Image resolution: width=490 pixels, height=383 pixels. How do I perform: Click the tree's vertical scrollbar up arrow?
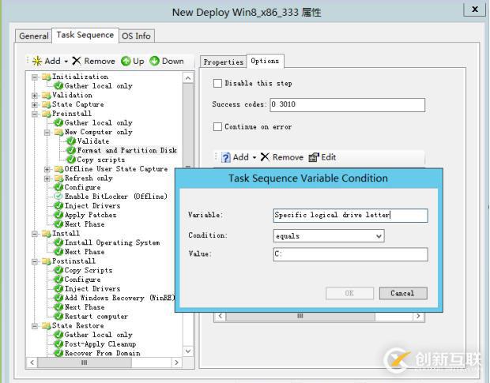(x=188, y=78)
